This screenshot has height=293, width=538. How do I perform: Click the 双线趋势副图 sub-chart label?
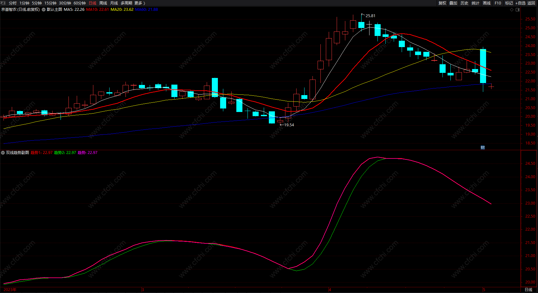(18, 153)
